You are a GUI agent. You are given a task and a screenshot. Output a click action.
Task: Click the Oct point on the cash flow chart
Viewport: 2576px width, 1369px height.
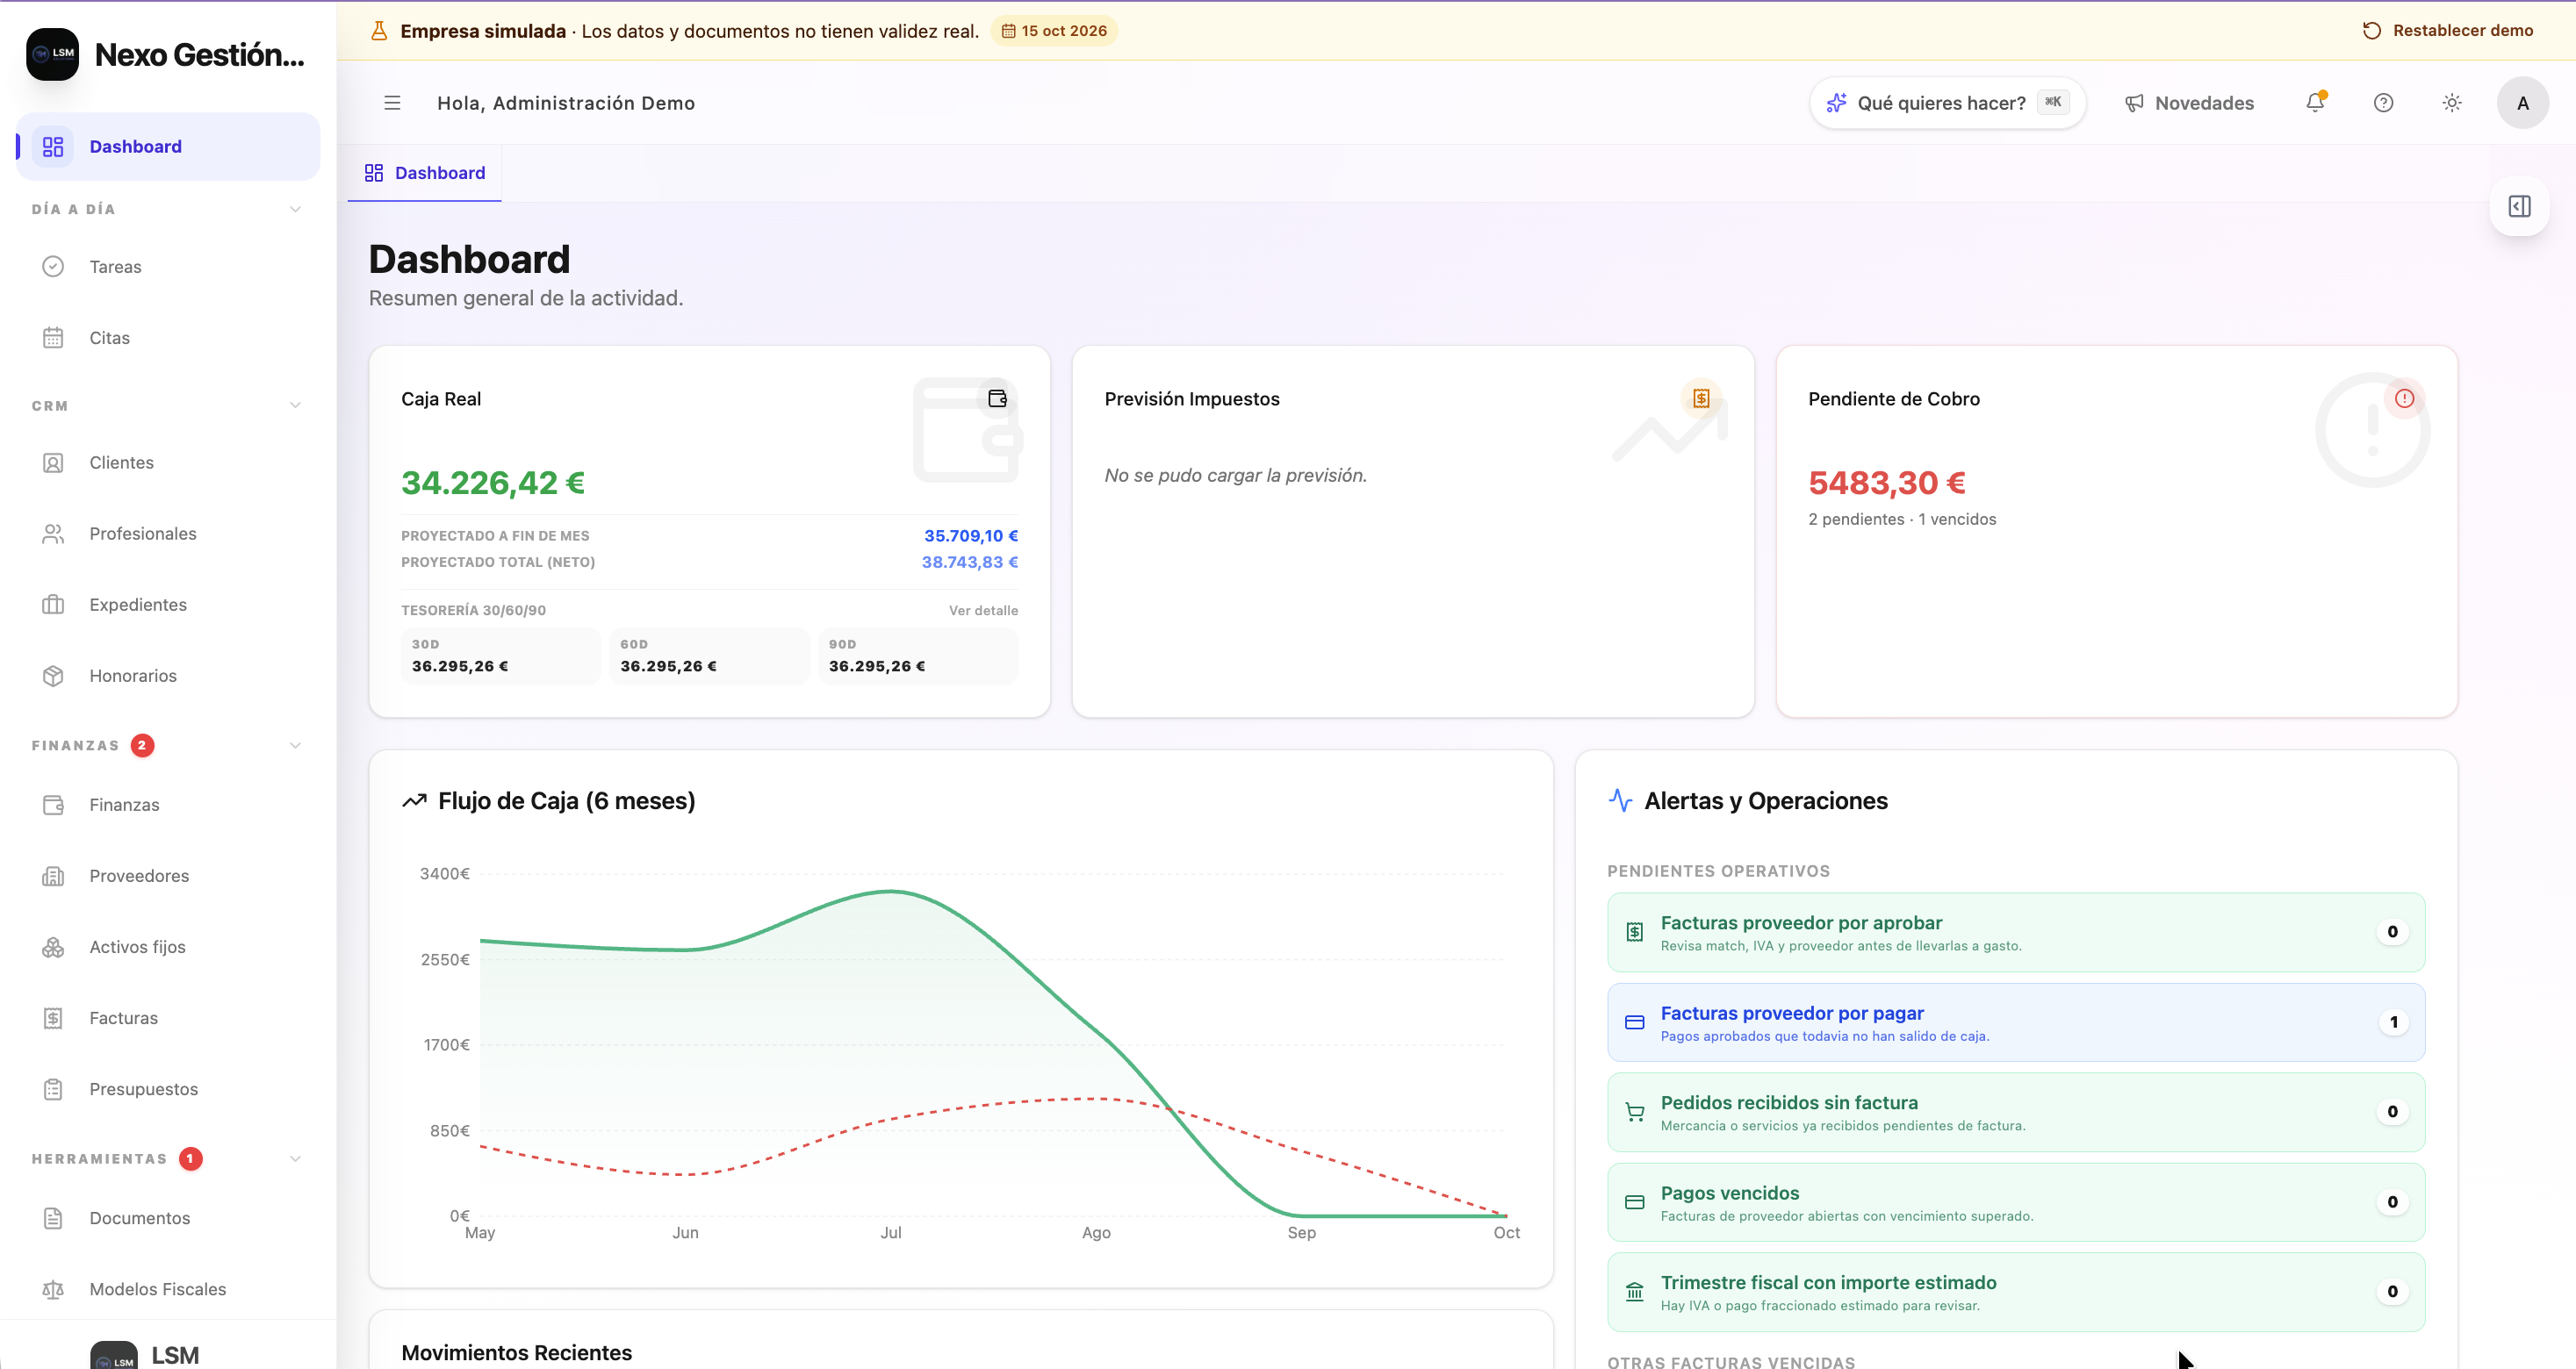pos(1505,1215)
